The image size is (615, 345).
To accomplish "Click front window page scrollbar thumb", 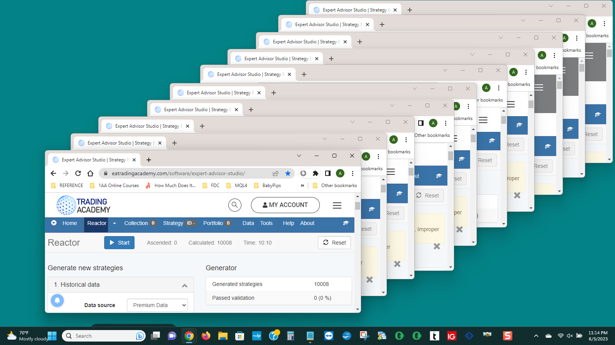I will click(358, 206).
